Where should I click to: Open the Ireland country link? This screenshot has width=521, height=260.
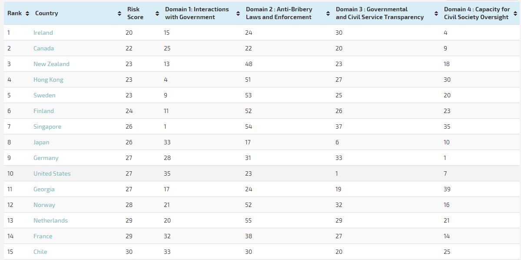tap(43, 33)
